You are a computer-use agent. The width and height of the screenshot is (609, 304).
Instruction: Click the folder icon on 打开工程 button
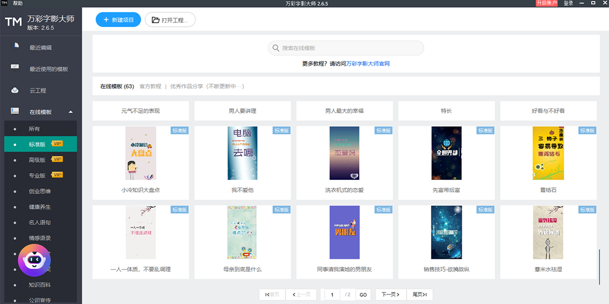click(155, 20)
